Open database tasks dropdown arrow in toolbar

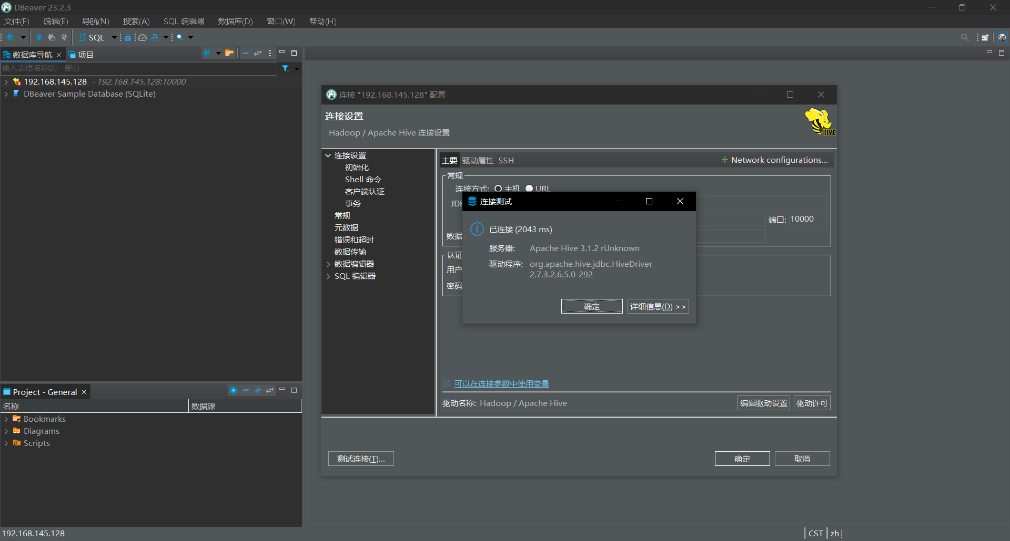click(166, 37)
